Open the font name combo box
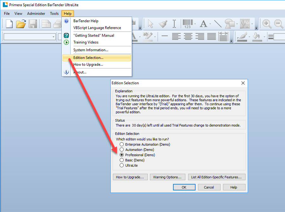 pos(30,37)
